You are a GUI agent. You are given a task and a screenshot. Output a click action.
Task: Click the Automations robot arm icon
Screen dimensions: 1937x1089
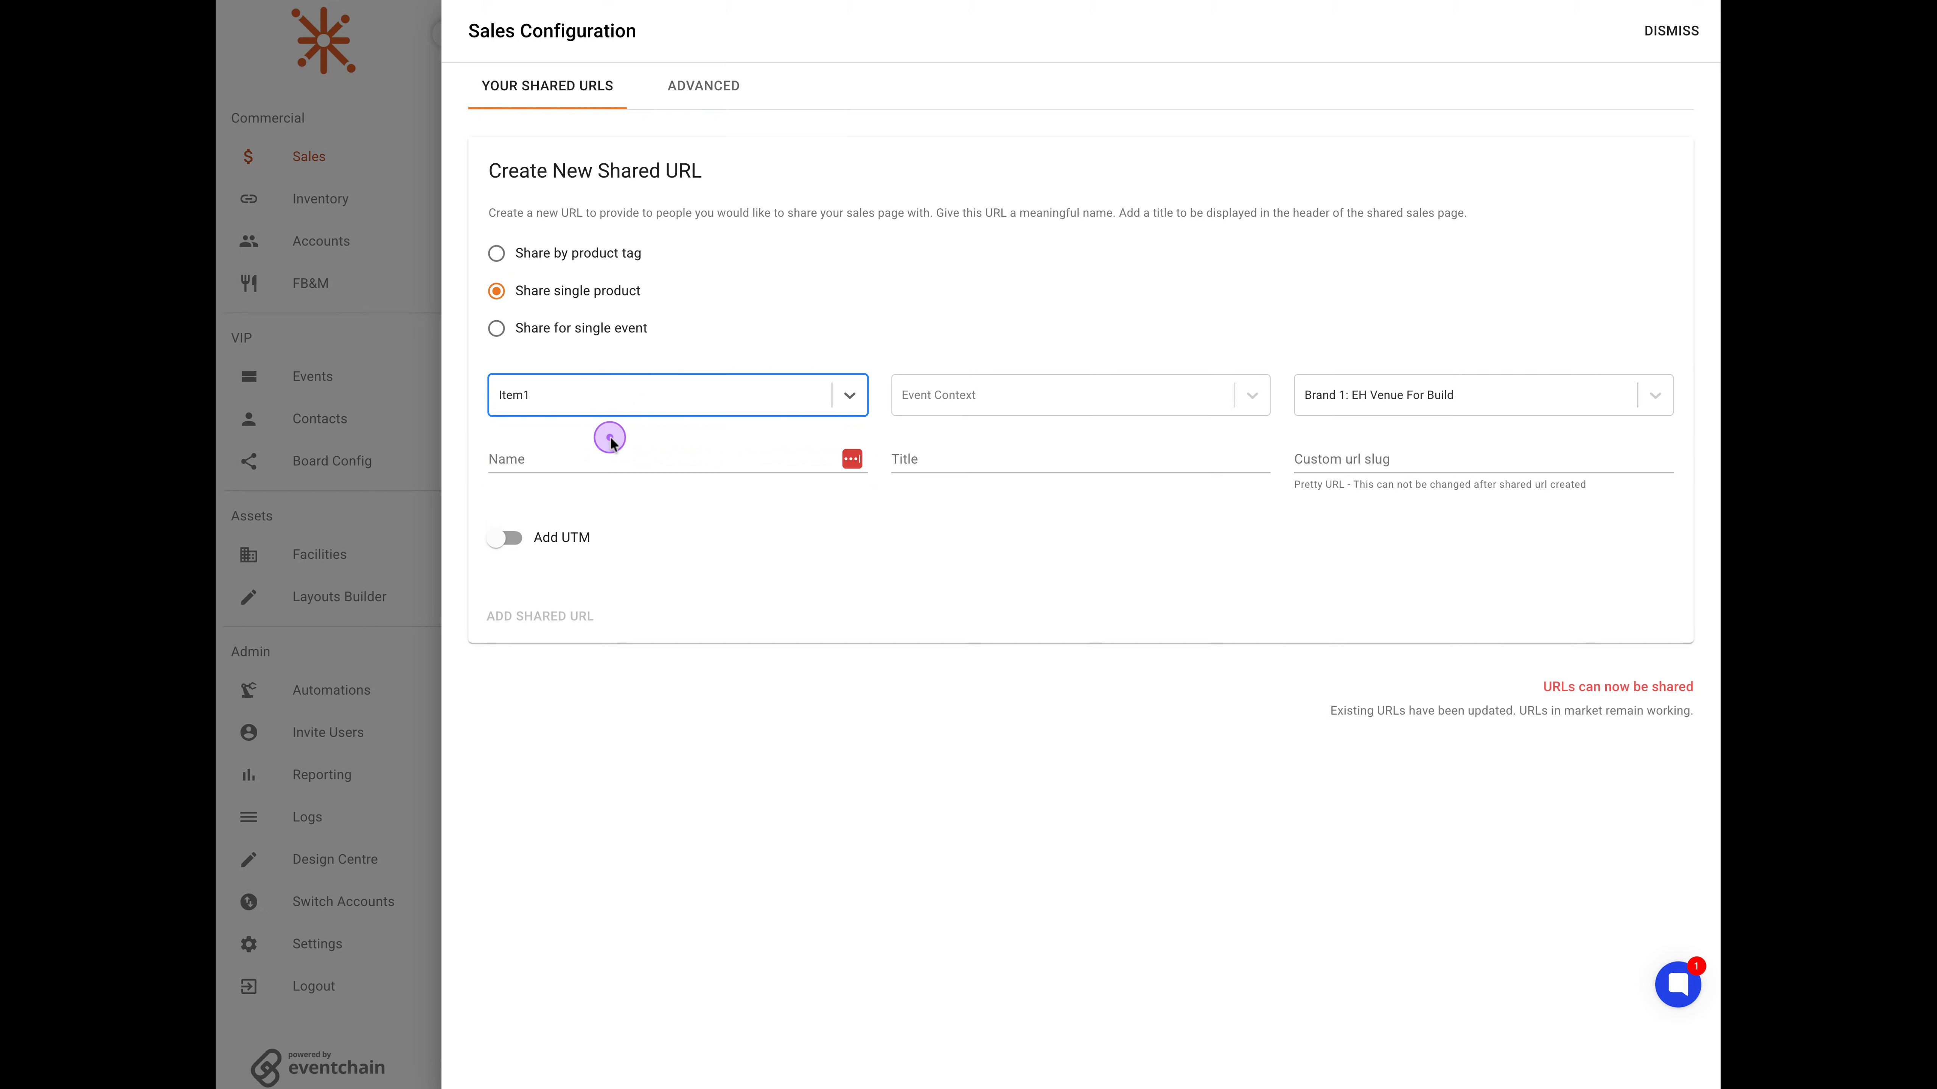[x=249, y=690]
